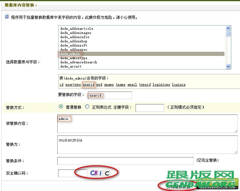Click the table list scroll-up arrow
The width and height of the screenshot is (240, 191).
point(228,28)
